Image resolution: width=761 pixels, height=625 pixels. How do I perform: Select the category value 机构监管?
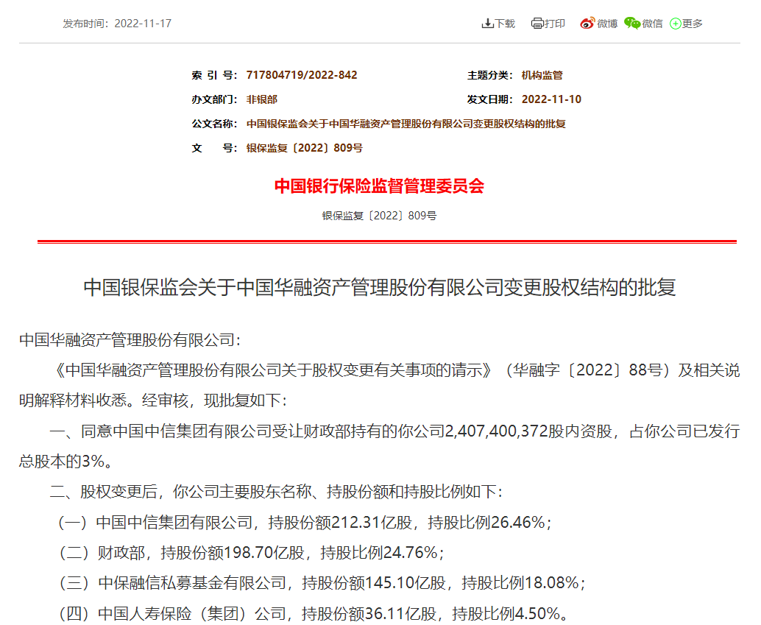[x=542, y=75]
